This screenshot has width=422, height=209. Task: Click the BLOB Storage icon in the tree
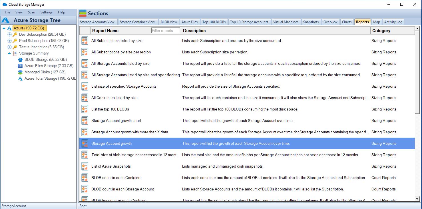click(20, 59)
